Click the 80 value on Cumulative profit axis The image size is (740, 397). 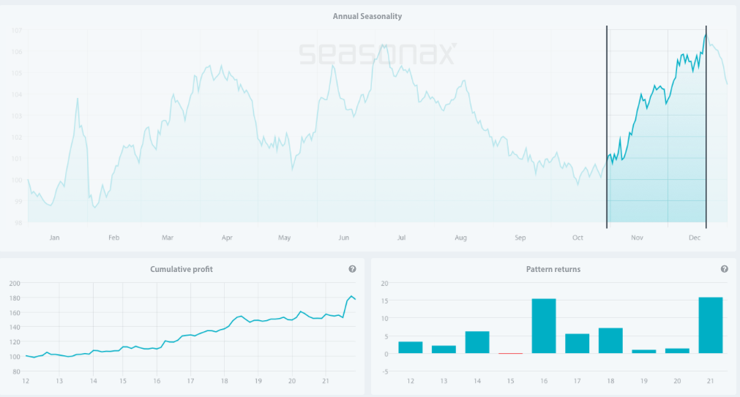tap(17, 371)
